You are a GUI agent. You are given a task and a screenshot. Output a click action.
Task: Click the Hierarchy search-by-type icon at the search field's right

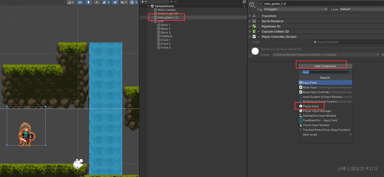pyautogui.click(x=244, y=2)
